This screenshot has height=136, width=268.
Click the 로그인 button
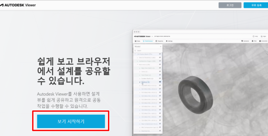click(230, 5)
